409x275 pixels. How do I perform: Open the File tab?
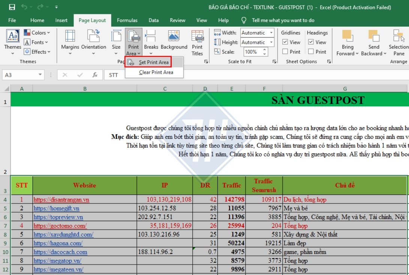coord(12,20)
